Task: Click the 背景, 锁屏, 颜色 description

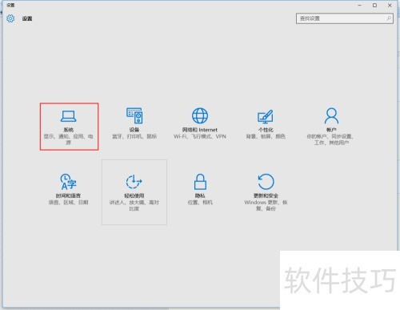Action: (x=266, y=136)
